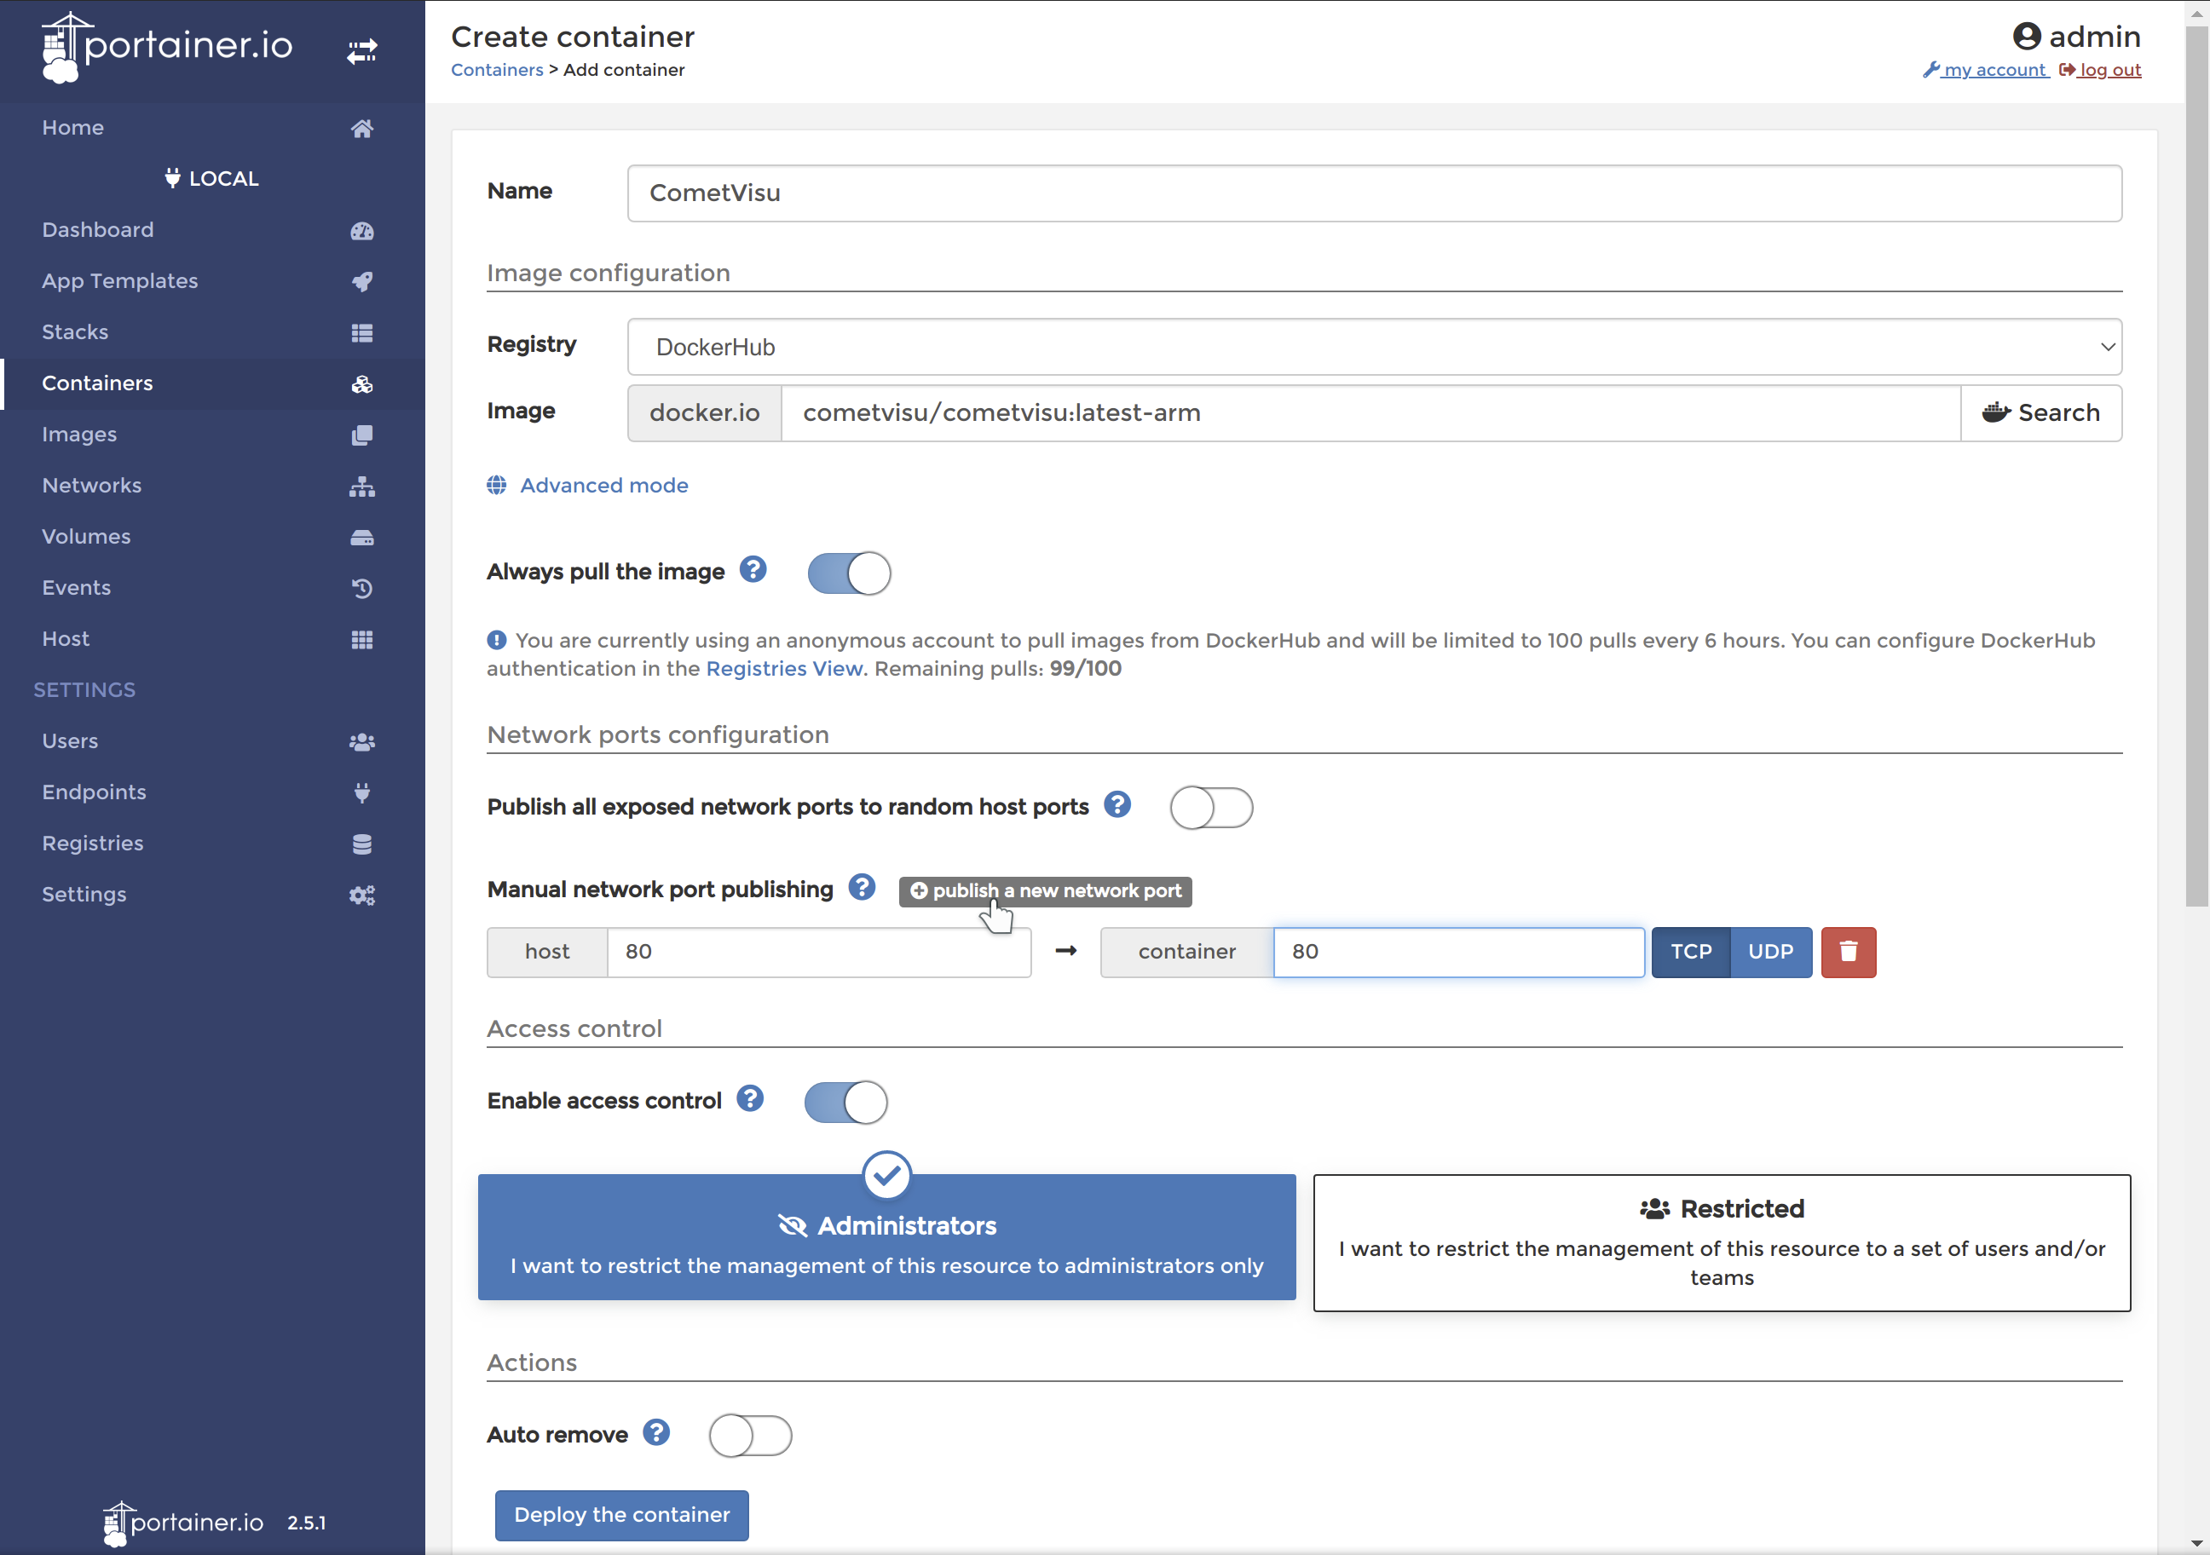Click the Images clone icon
The image size is (2210, 1555).
point(362,435)
